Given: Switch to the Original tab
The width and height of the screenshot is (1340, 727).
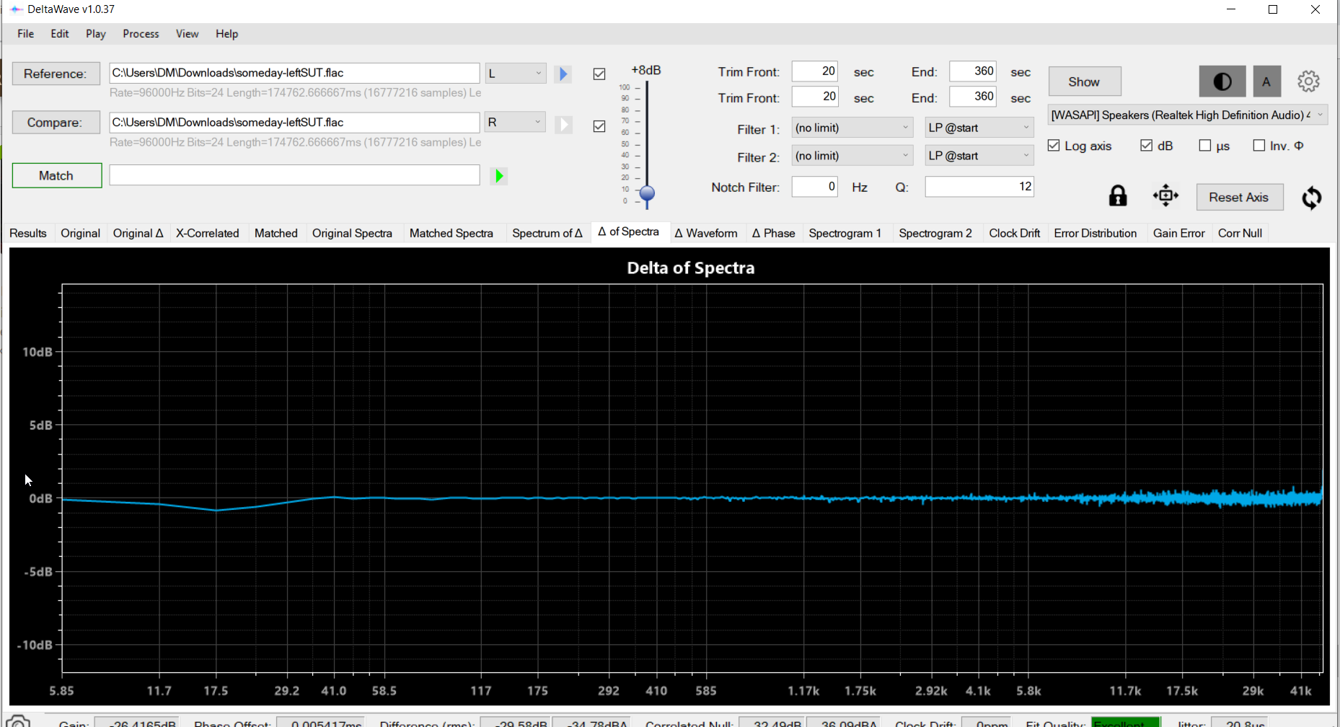Looking at the screenshot, I should [x=80, y=233].
